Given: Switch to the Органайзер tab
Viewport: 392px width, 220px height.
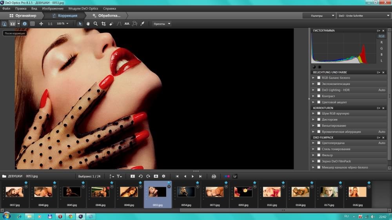Looking at the screenshot, I should pos(23,16).
